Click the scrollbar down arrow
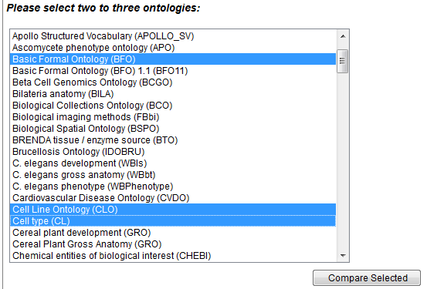Image resolution: width=427 pixels, height=289 pixels. [343, 256]
